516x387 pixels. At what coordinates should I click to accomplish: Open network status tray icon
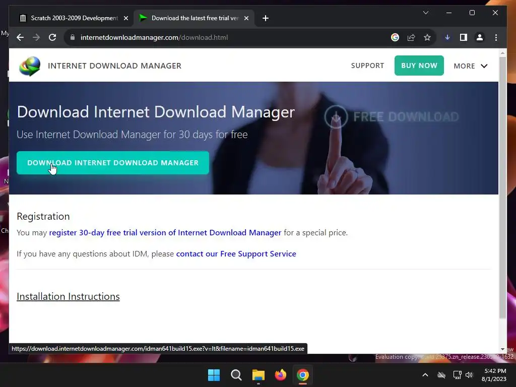457,375
